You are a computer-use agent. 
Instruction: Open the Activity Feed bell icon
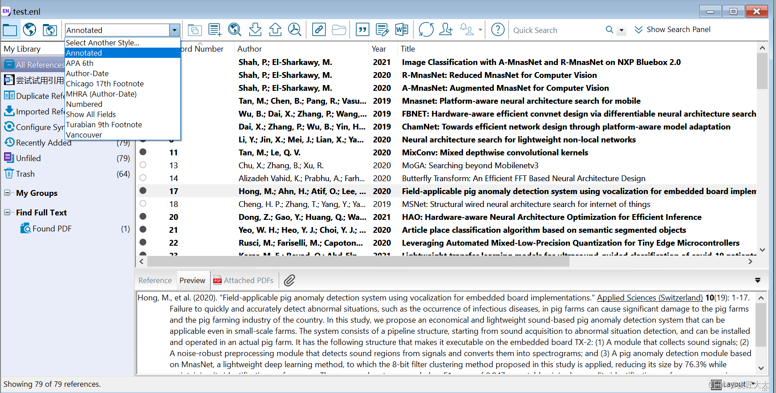pos(467,30)
